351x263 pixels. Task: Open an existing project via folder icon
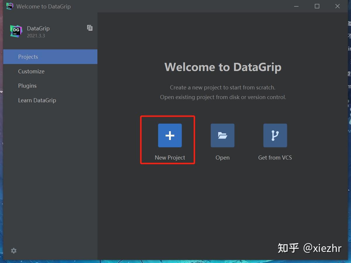(223, 135)
